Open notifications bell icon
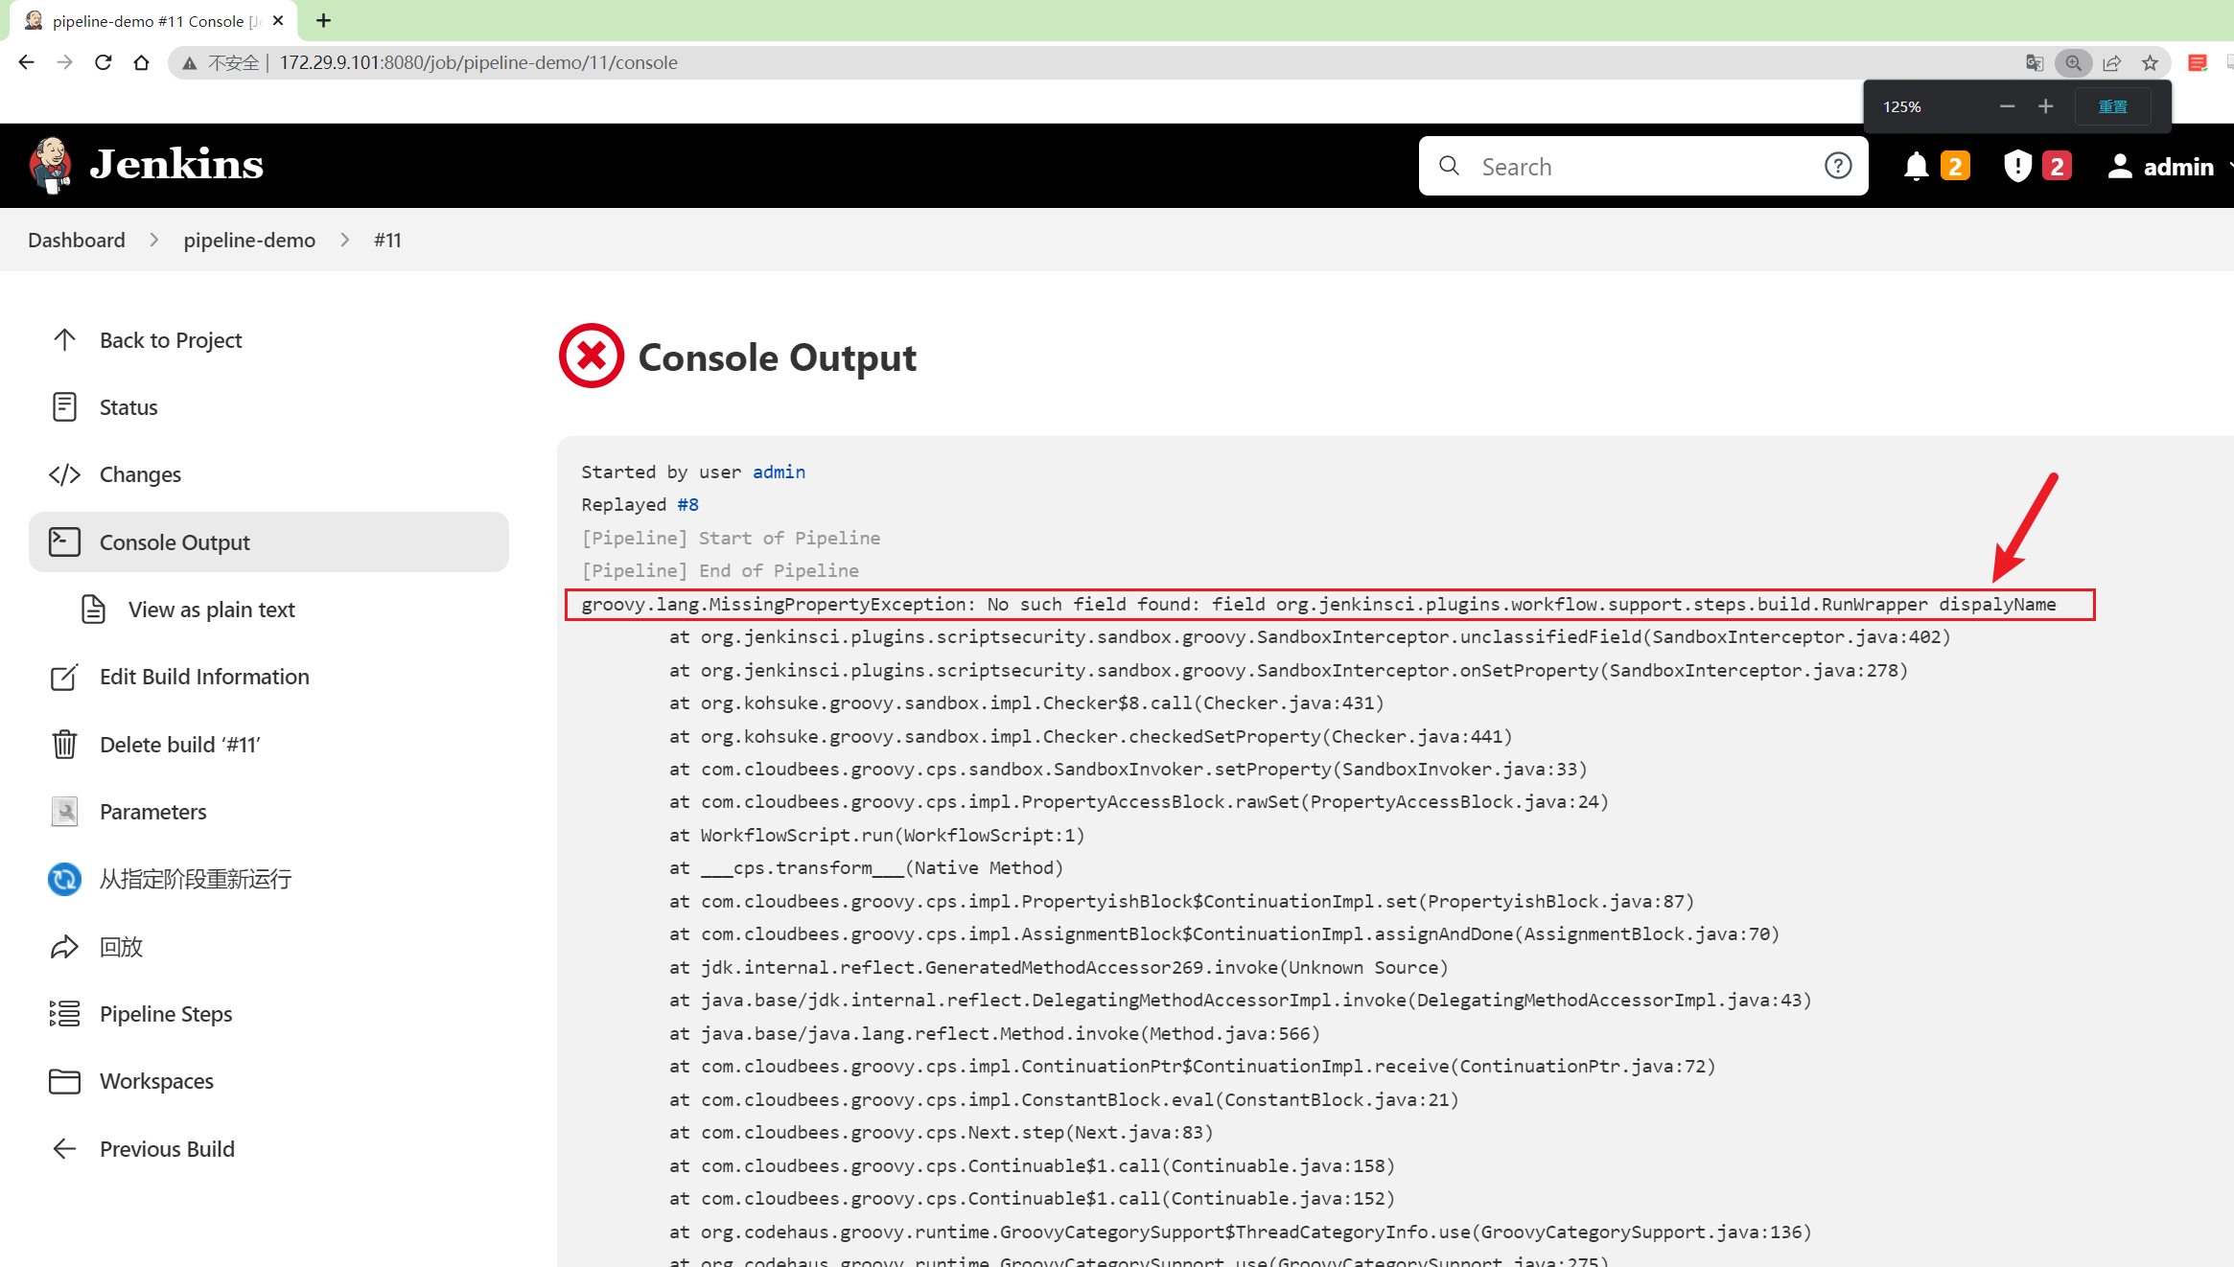The image size is (2234, 1267). 1916,166
